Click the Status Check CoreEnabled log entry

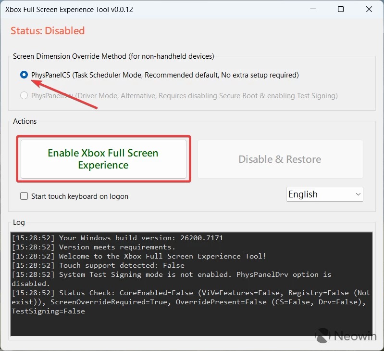190,293
